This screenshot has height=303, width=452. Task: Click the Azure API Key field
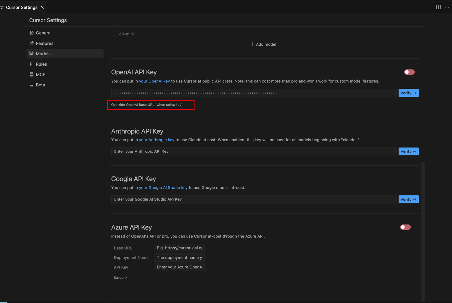point(179,267)
